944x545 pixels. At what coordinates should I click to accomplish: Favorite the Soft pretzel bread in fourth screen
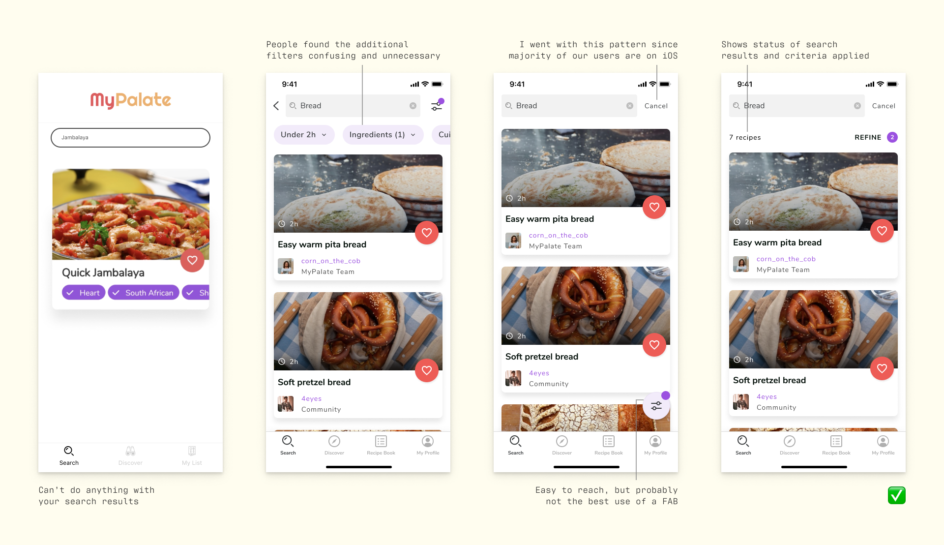(x=882, y=368)
